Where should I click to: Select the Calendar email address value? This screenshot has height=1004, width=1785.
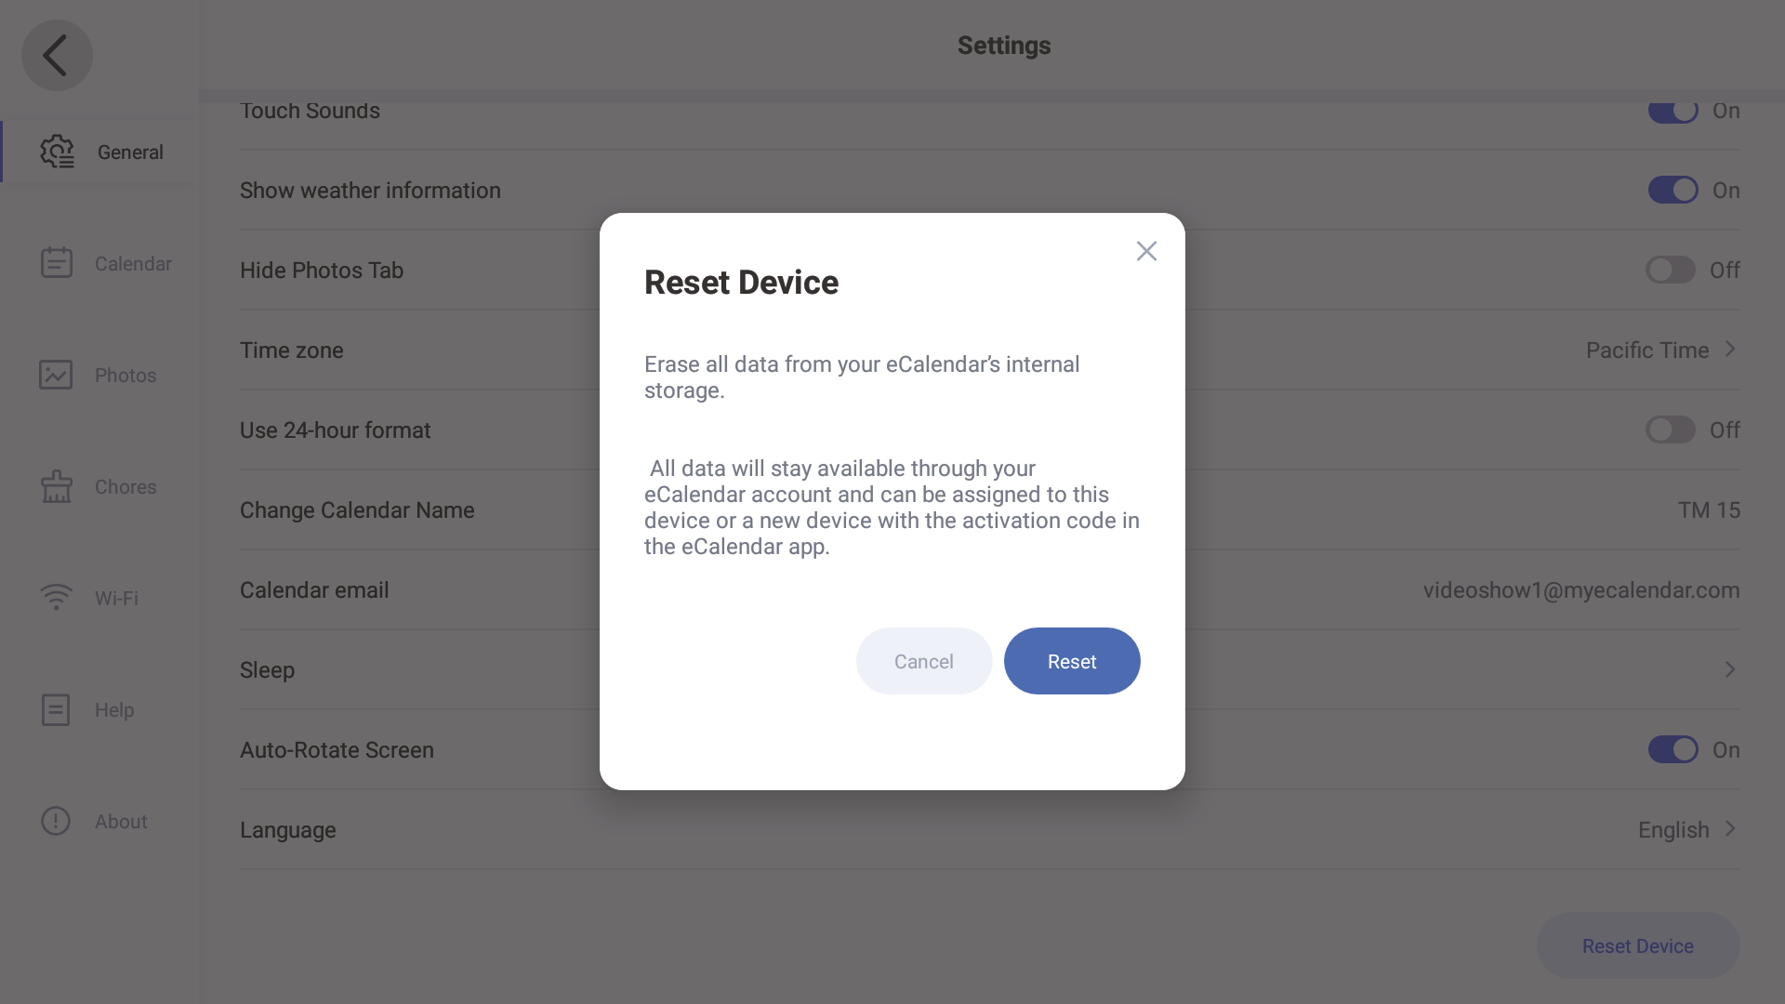point(1580,590)
